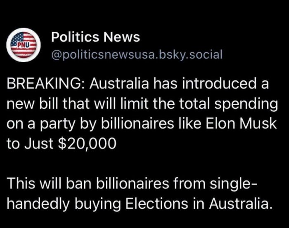Open the PNU flag profile avatar
The width and height of the screenshot is (289, 228).
pyautogui.click(x=24, y=45)
